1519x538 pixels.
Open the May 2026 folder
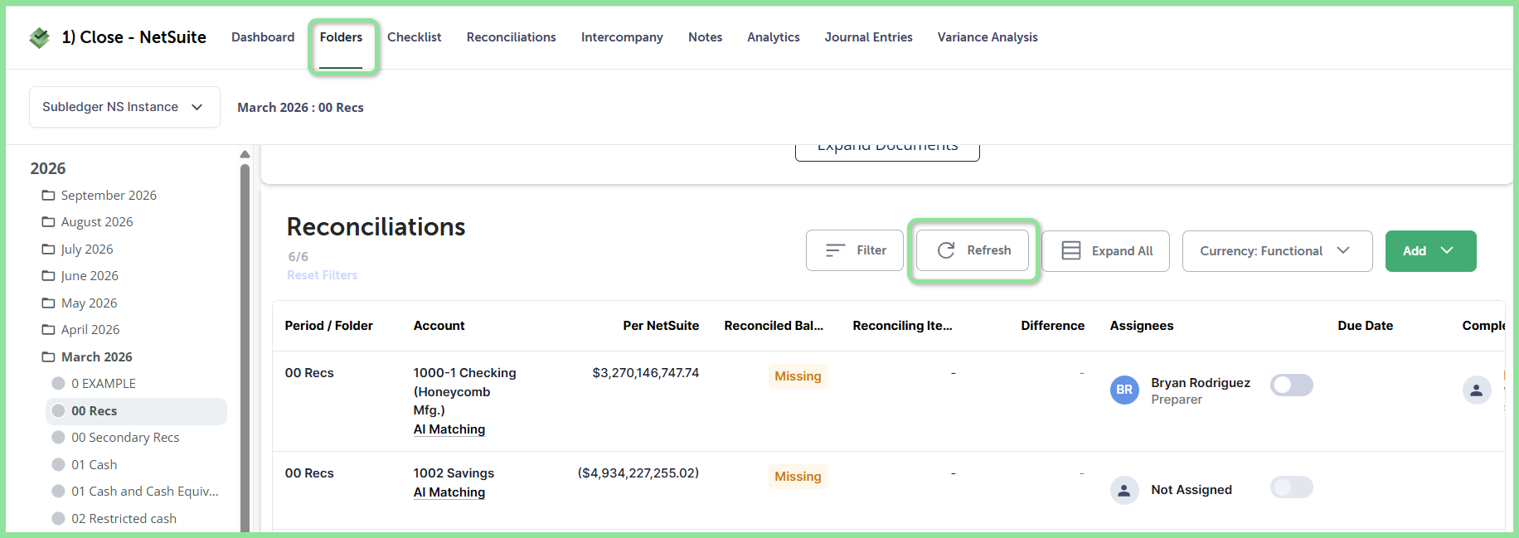[89, 303]
